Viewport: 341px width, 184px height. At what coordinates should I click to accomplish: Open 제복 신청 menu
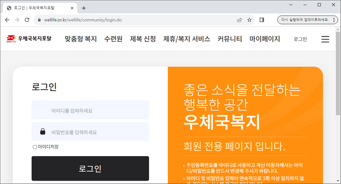[143, 39]
